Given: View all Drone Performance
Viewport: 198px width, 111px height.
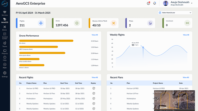Looking at the screenshot, I should 95,35.
